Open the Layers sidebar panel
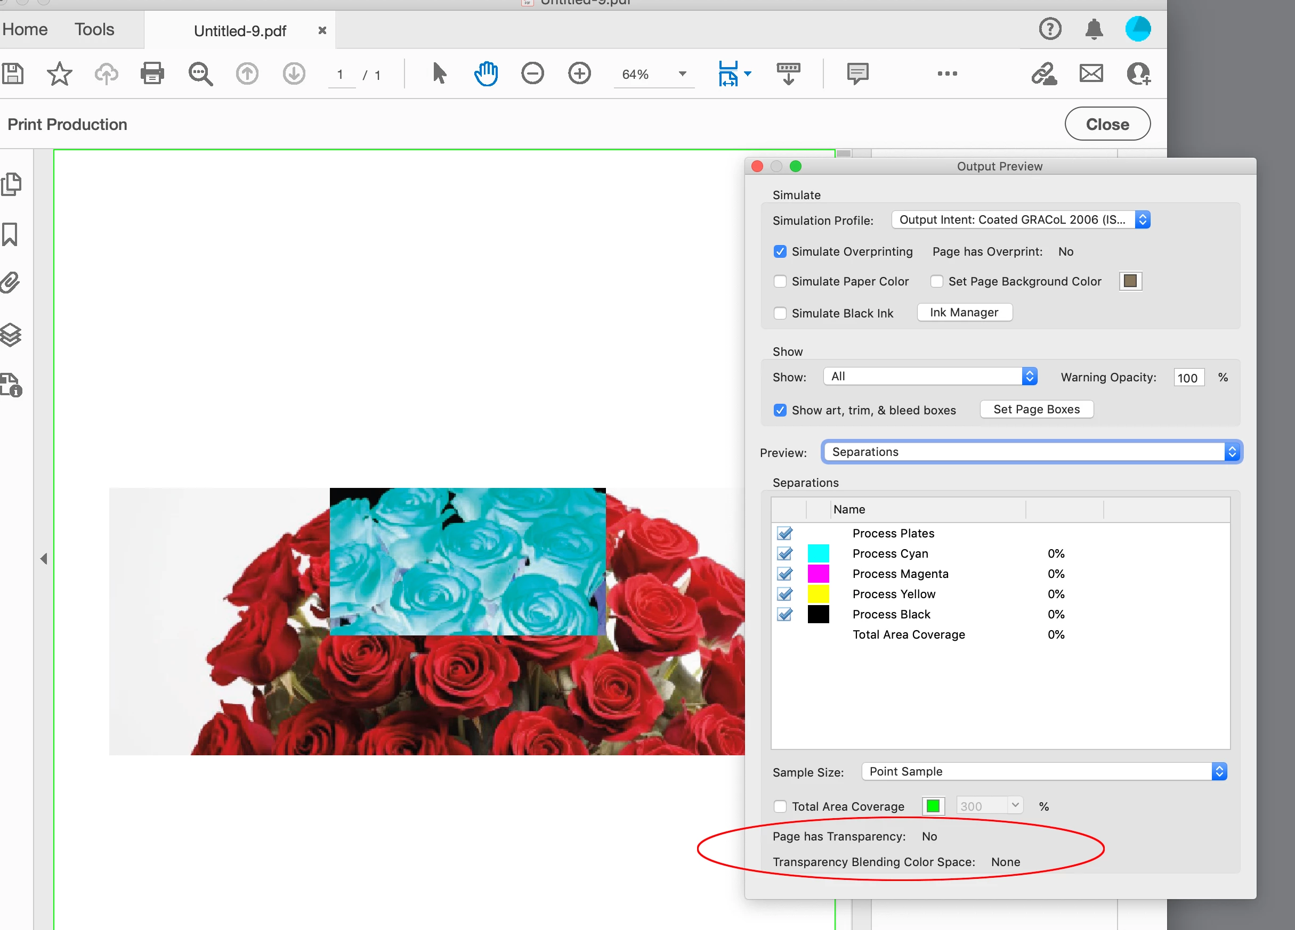 pos(11,335)
